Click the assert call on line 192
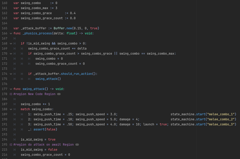This screenshot has height=159, width=240. tap(45, 129)
